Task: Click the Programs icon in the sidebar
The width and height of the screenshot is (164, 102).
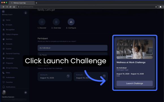Action: click(x=4, y=63)
